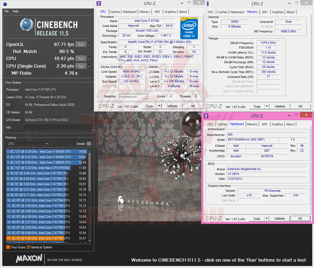Click the MAXON logo at bottom
This screenshot has width=314, height=268.
click(29, 258)
